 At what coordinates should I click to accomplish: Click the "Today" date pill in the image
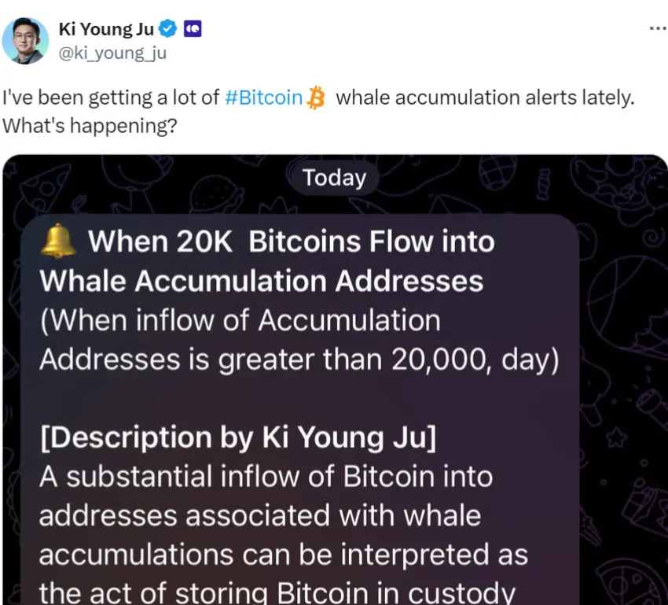tap(335, 178)
